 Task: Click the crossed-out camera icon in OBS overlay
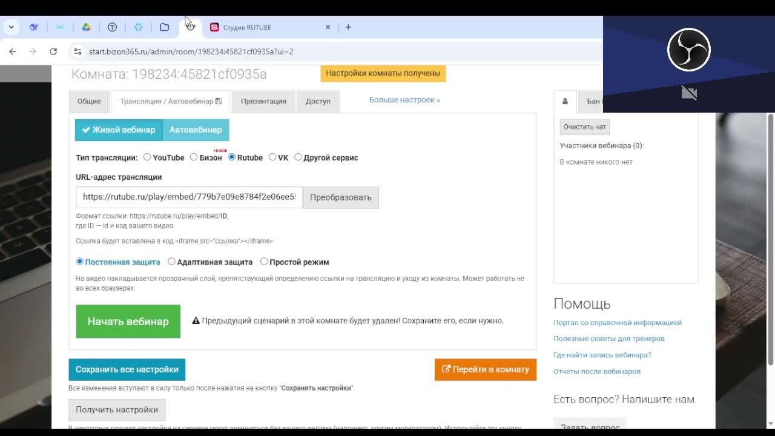pyautogui.click(x=689, y=93)
